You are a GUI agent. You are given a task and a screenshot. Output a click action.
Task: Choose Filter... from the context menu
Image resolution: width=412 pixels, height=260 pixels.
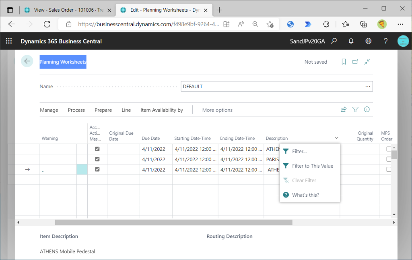coord(310,151)
